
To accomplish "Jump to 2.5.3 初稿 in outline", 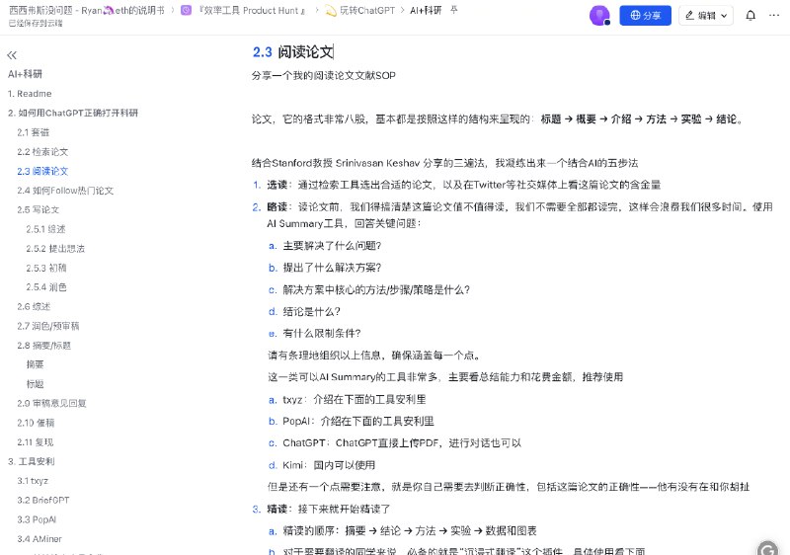I will (x=46, y=268).
